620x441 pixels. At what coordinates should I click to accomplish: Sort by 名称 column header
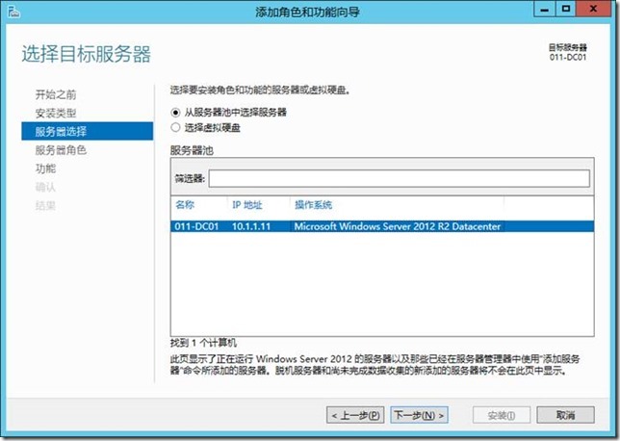[185, 205]
